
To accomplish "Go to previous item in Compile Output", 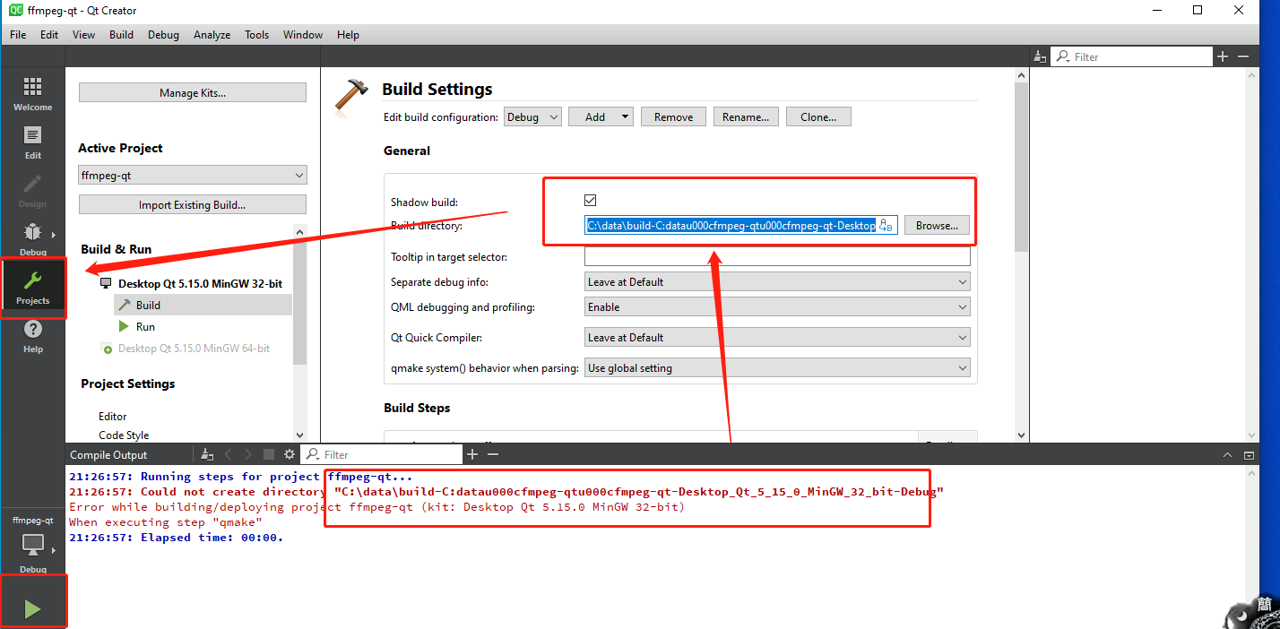I will (x=228, y=455).
